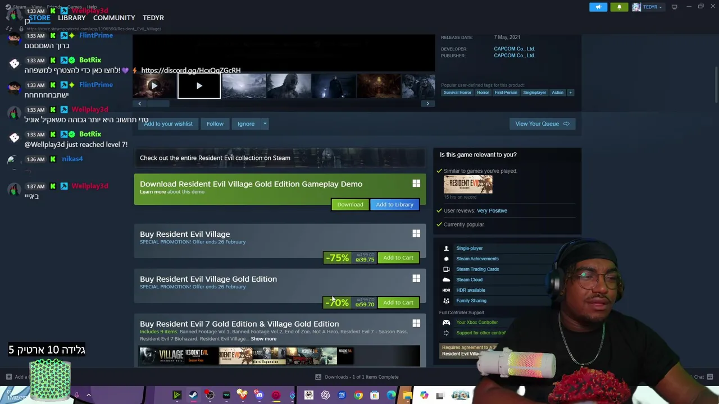Open OBS Studio from the taskbar

click(210, 396)
